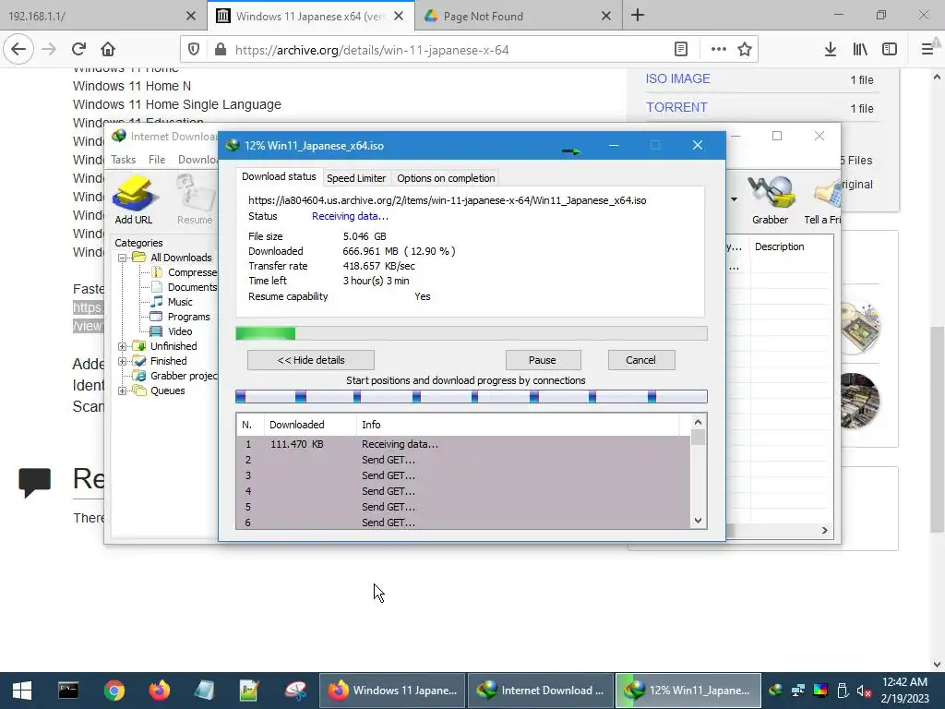Expand the Queues category node
This screenshot has height=709, width=945.
(x=123, y=391)
